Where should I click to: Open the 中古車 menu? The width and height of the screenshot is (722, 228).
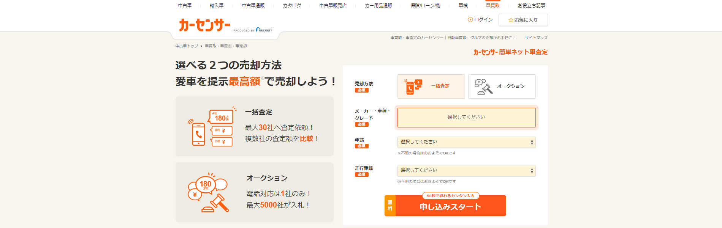185,6
